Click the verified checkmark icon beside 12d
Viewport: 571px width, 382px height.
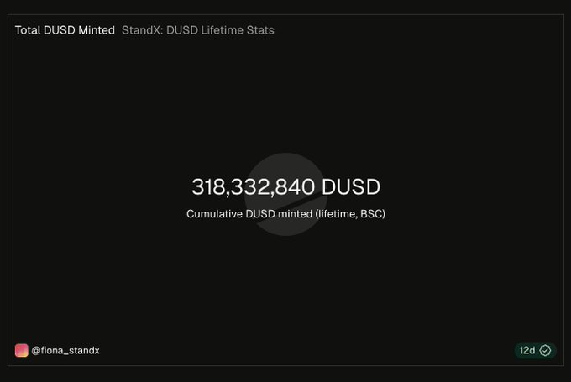click(x=545, y=350)
